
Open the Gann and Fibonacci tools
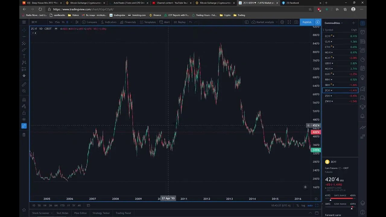(24, 43)
